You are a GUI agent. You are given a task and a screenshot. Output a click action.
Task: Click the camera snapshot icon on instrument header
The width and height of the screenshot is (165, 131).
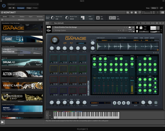point(130,27)
